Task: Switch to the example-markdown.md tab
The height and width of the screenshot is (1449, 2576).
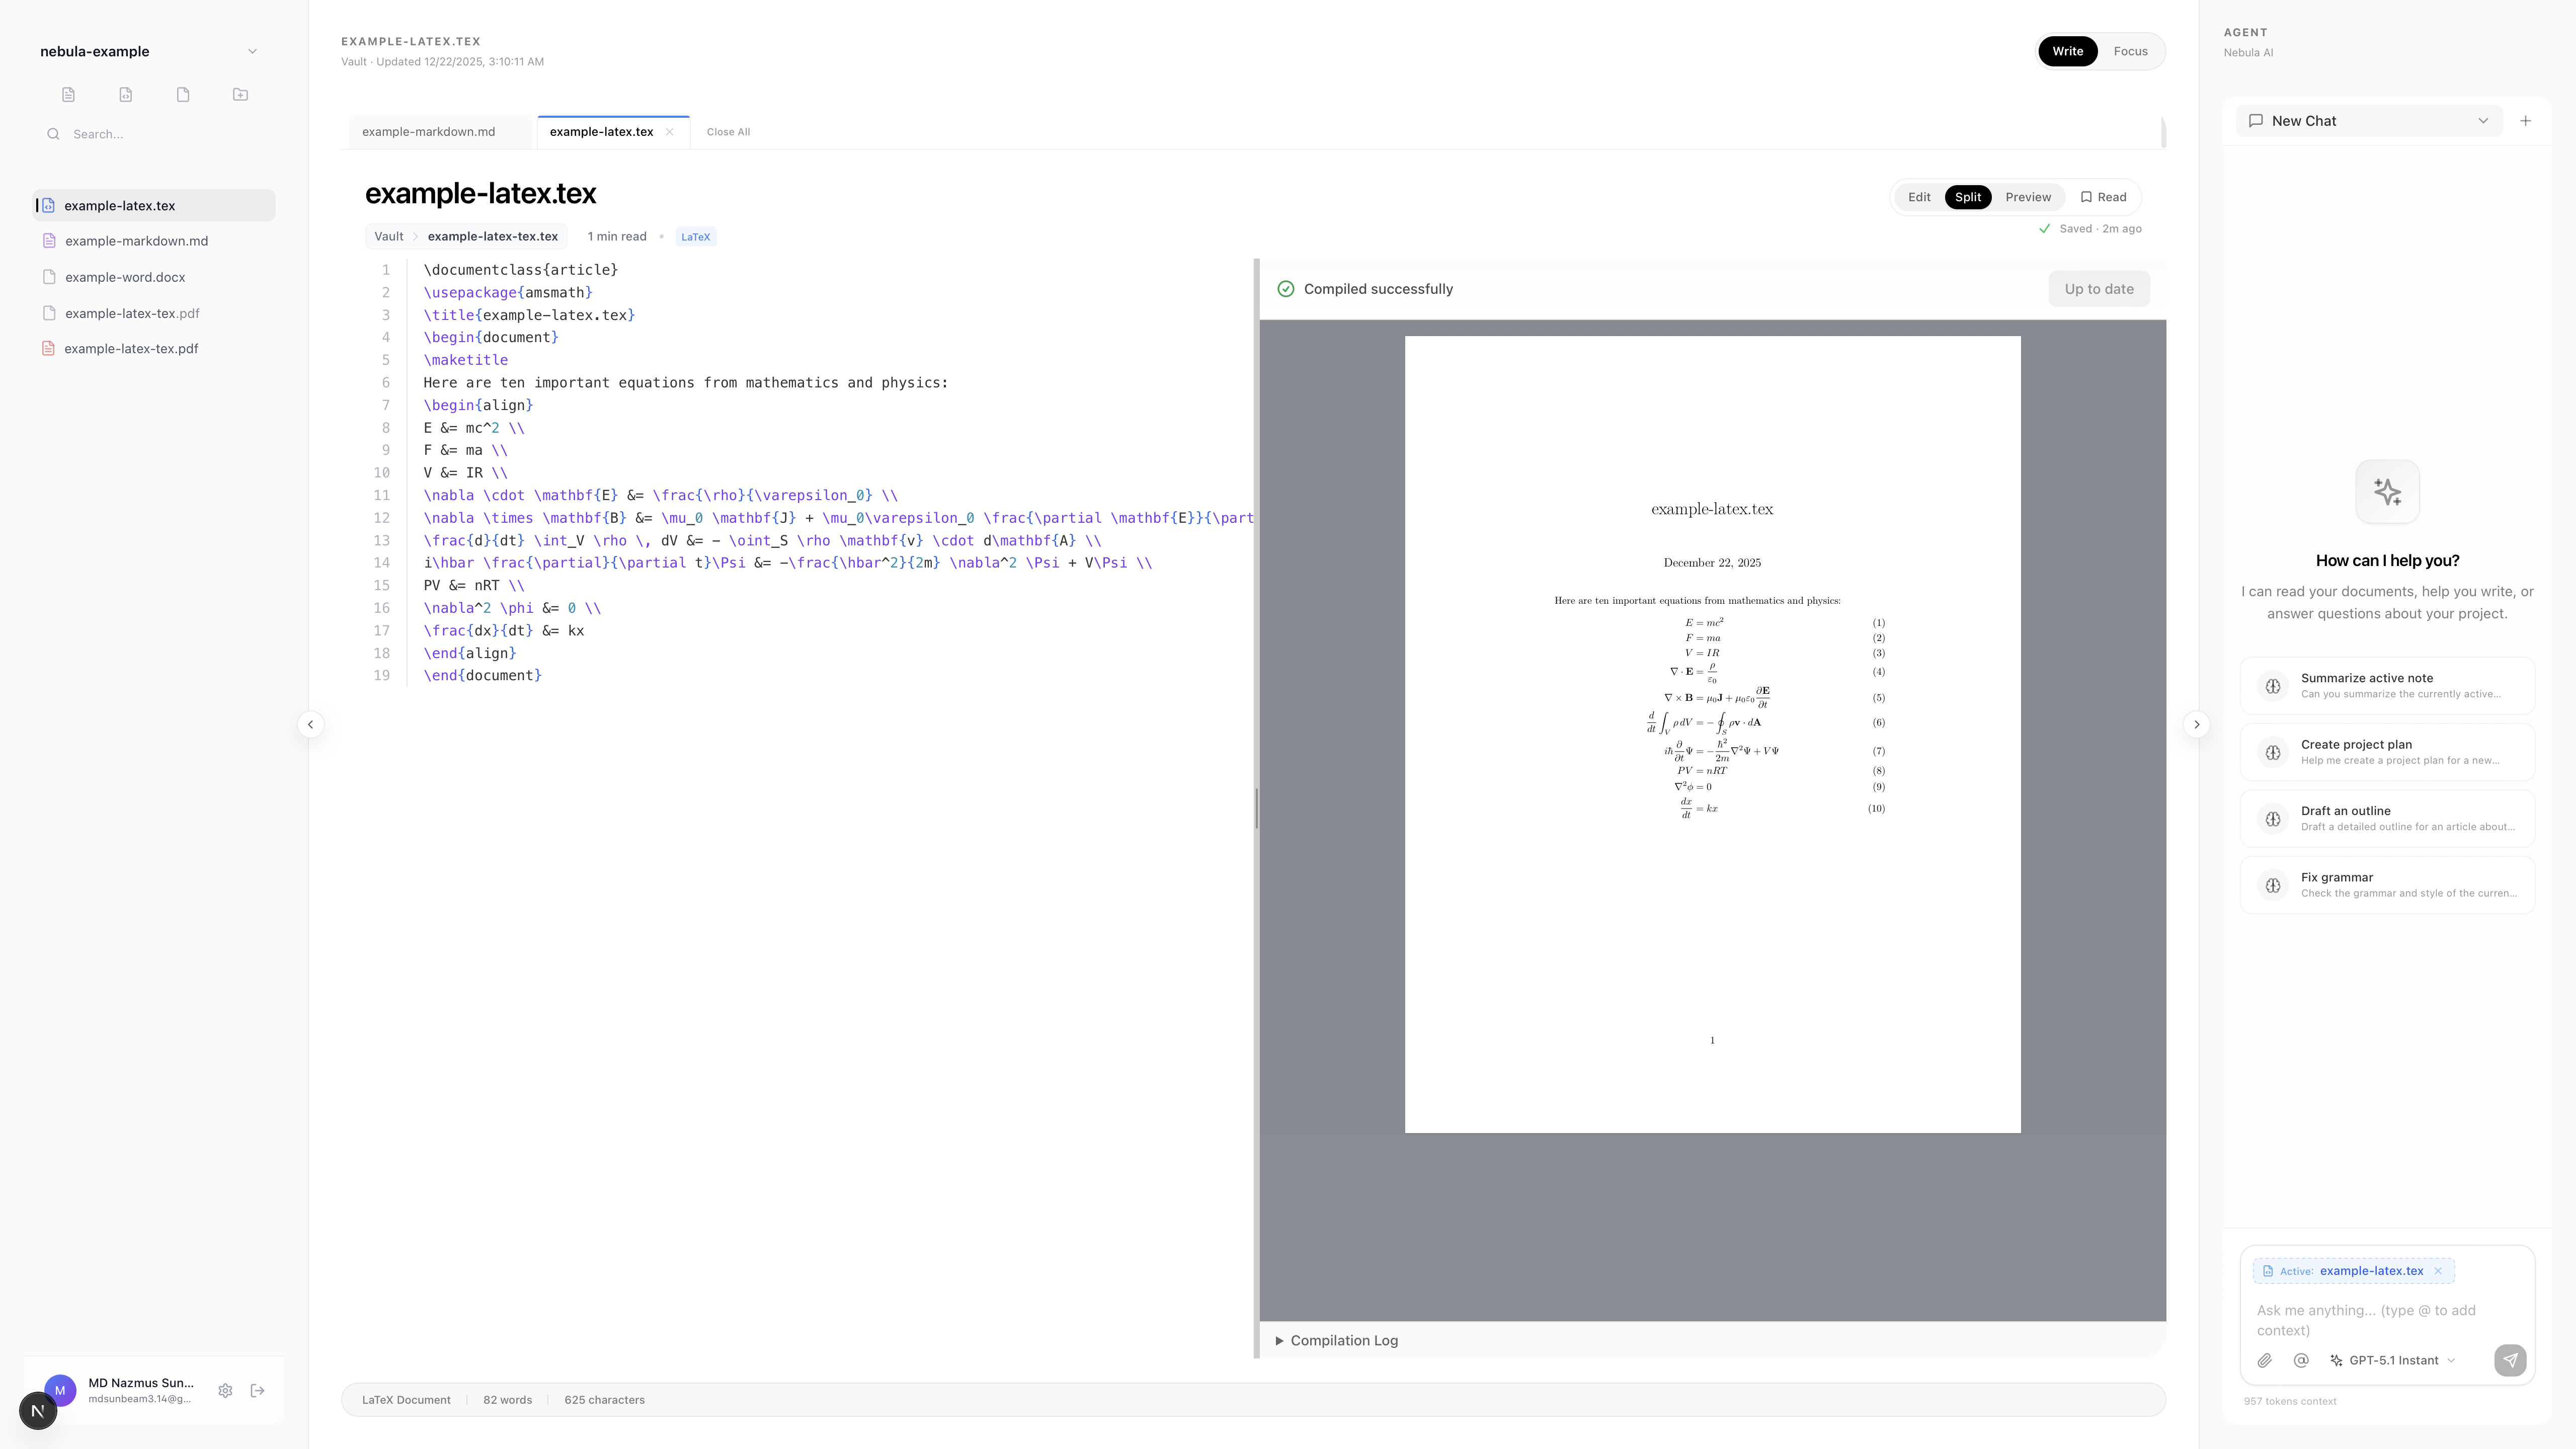Action: [x=428, y=132]
